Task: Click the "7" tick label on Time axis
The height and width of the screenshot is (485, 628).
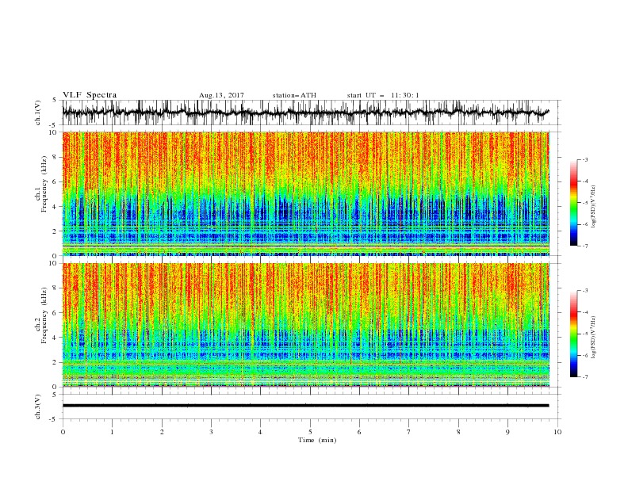Action: tap(409, 432)
